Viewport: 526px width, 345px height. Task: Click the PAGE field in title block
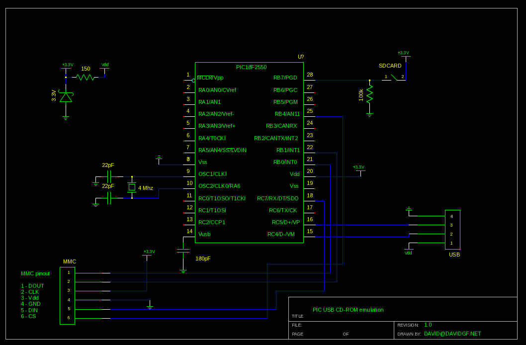(x=297, y=334)
